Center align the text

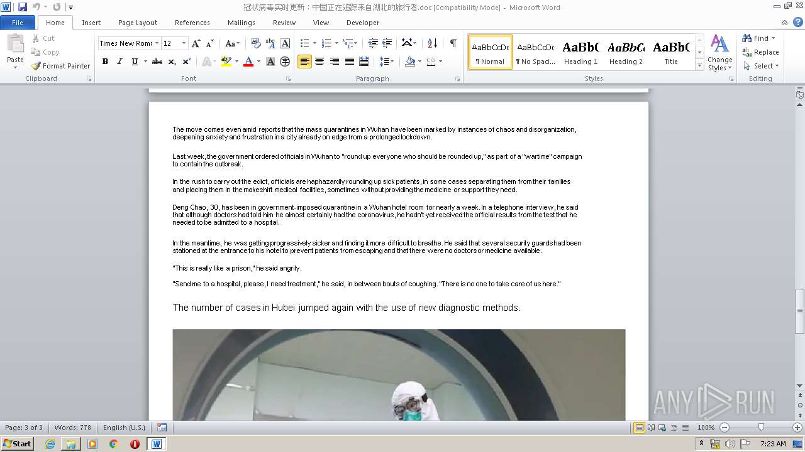[x=319, y=62]
